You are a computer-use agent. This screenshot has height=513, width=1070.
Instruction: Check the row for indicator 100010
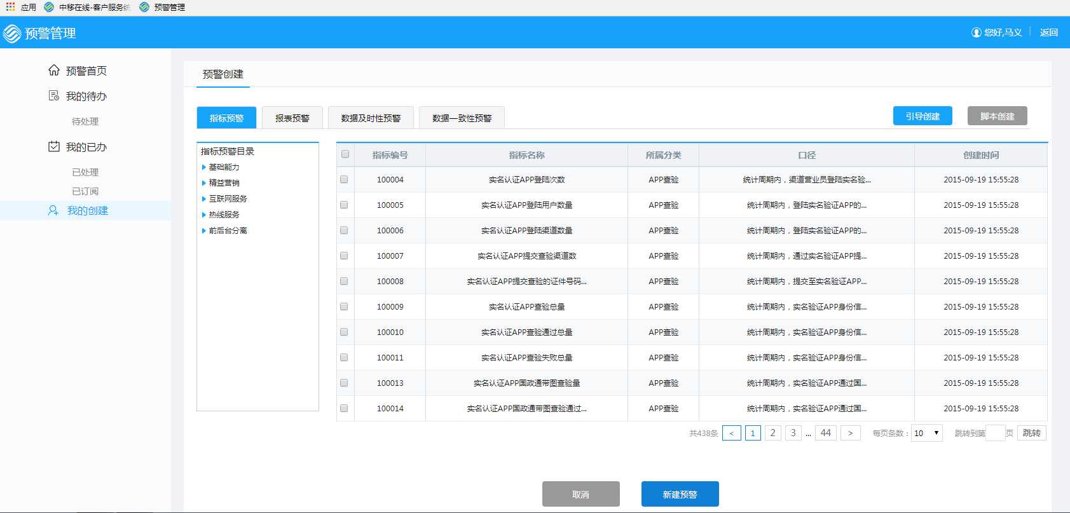[x=344, y=332]
